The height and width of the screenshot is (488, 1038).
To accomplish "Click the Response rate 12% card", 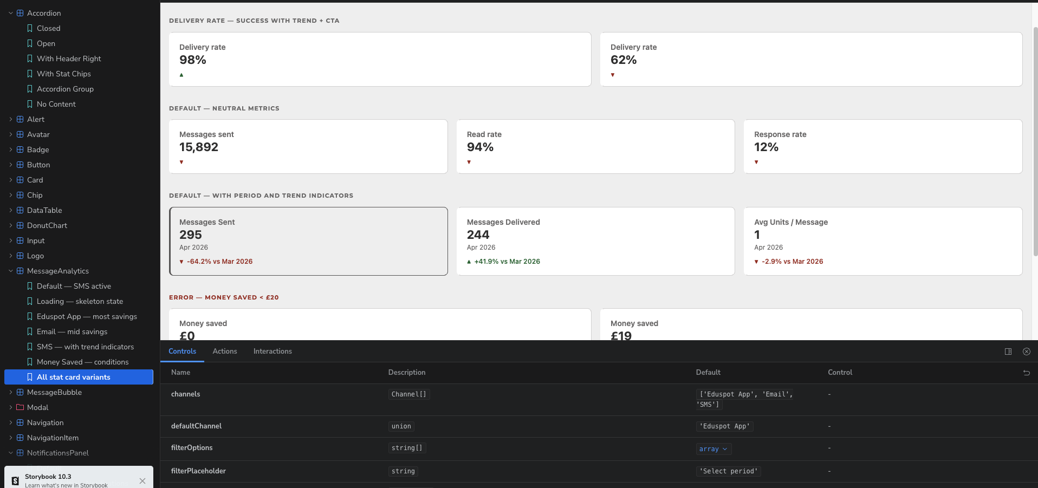I will 883,146.
